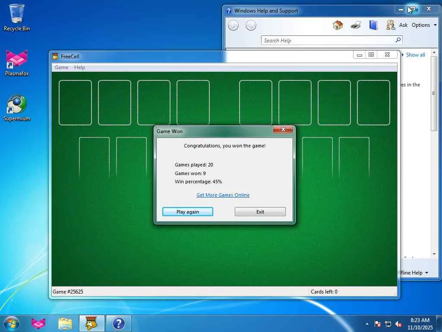The image size is (442, 332).
Task: Click Help window scrollbar up arrow
Action: click(434, 52)
